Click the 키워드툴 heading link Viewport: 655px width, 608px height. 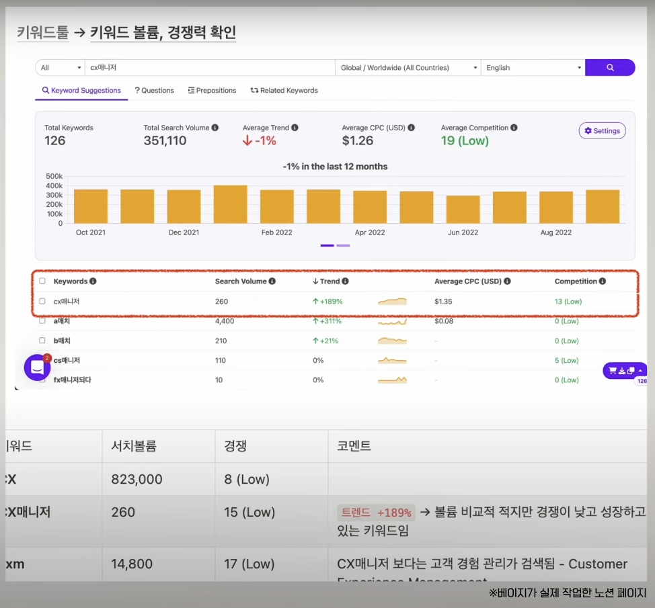(42, 32)
